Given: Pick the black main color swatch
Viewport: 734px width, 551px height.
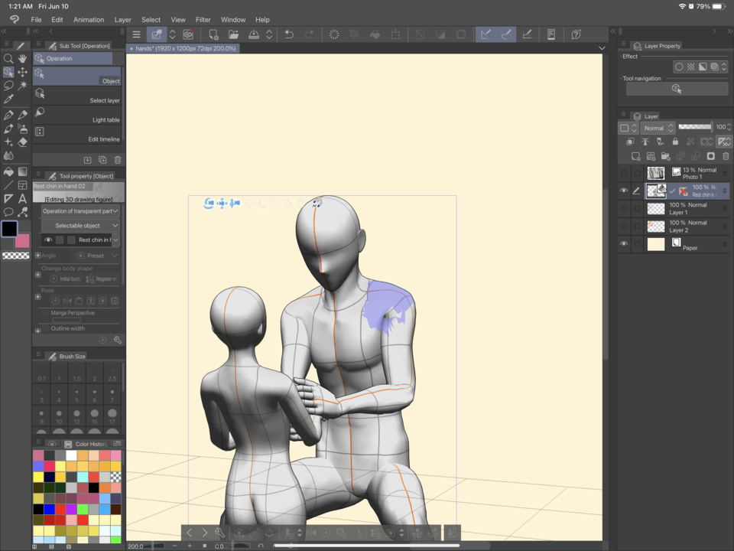Looking at the screenshot, I should (x=9, y=229).
